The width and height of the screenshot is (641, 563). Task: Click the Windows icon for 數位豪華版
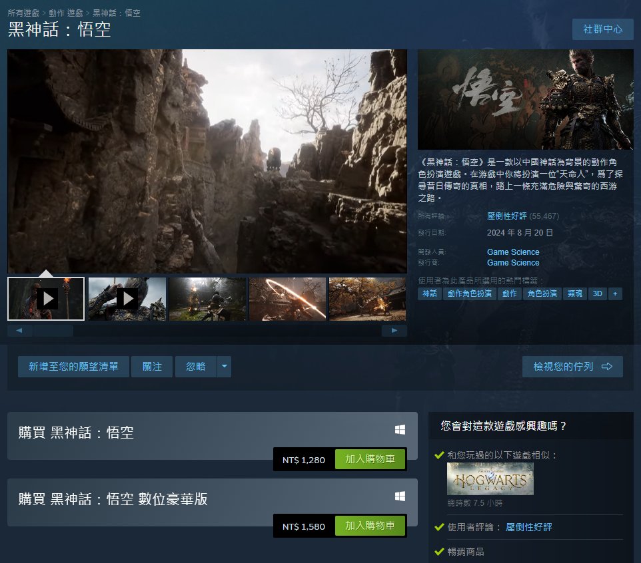(x=400, y=496)
